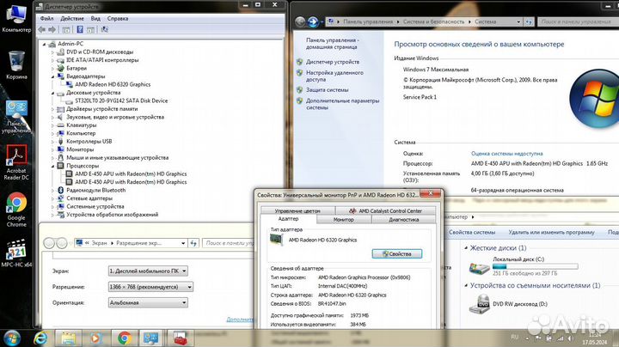Viewport: 619px width, 347px height.
Task: Expand the Сетевые адаптеры tree node
Action: click(x=52, y=198)
